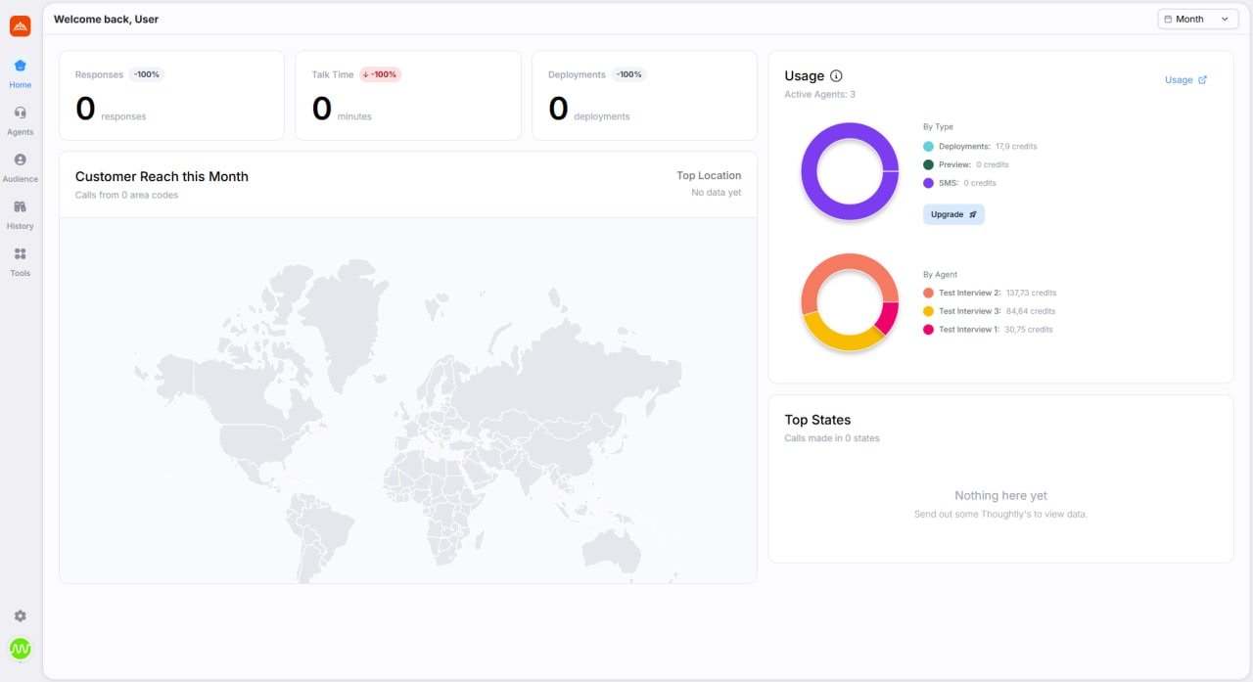
Task: Click the SMS purple legend dot
Action: [x=928, y=183]
